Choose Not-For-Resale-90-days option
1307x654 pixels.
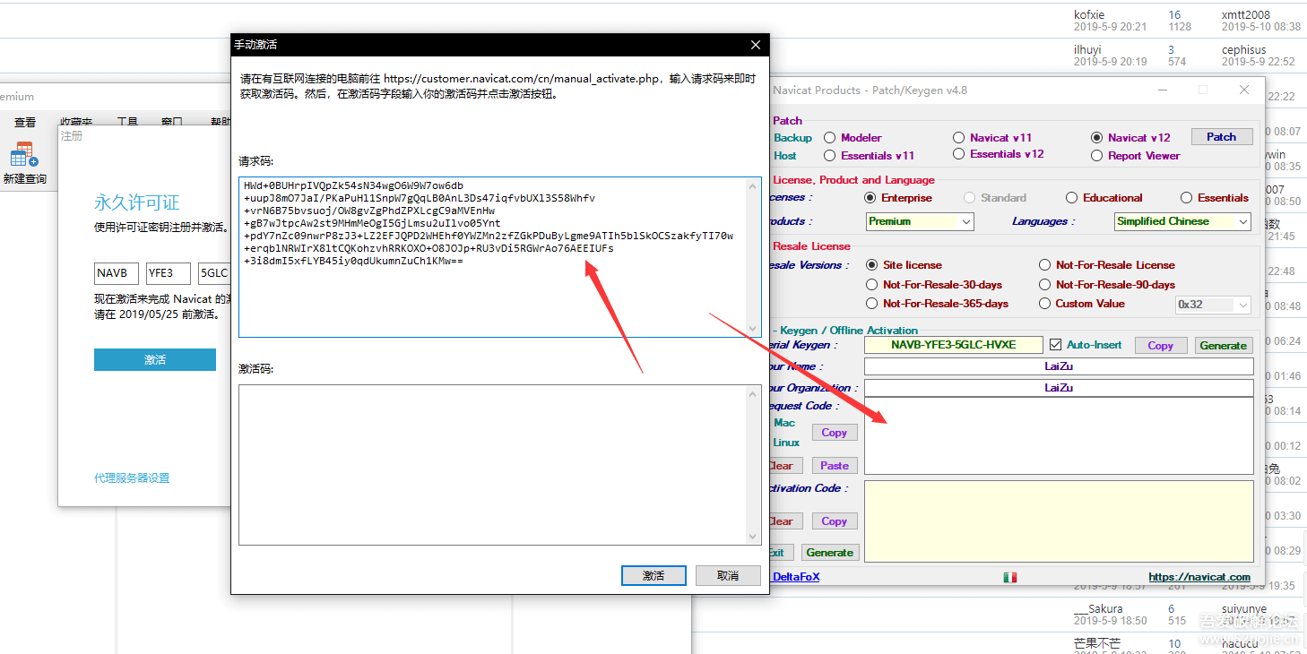tap(1045, 285)
